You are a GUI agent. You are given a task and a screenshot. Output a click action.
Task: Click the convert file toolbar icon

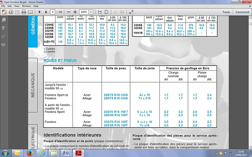point(11,12)
